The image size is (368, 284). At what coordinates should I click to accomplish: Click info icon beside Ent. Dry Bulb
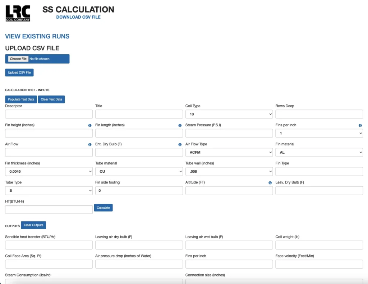click(180, 145)
